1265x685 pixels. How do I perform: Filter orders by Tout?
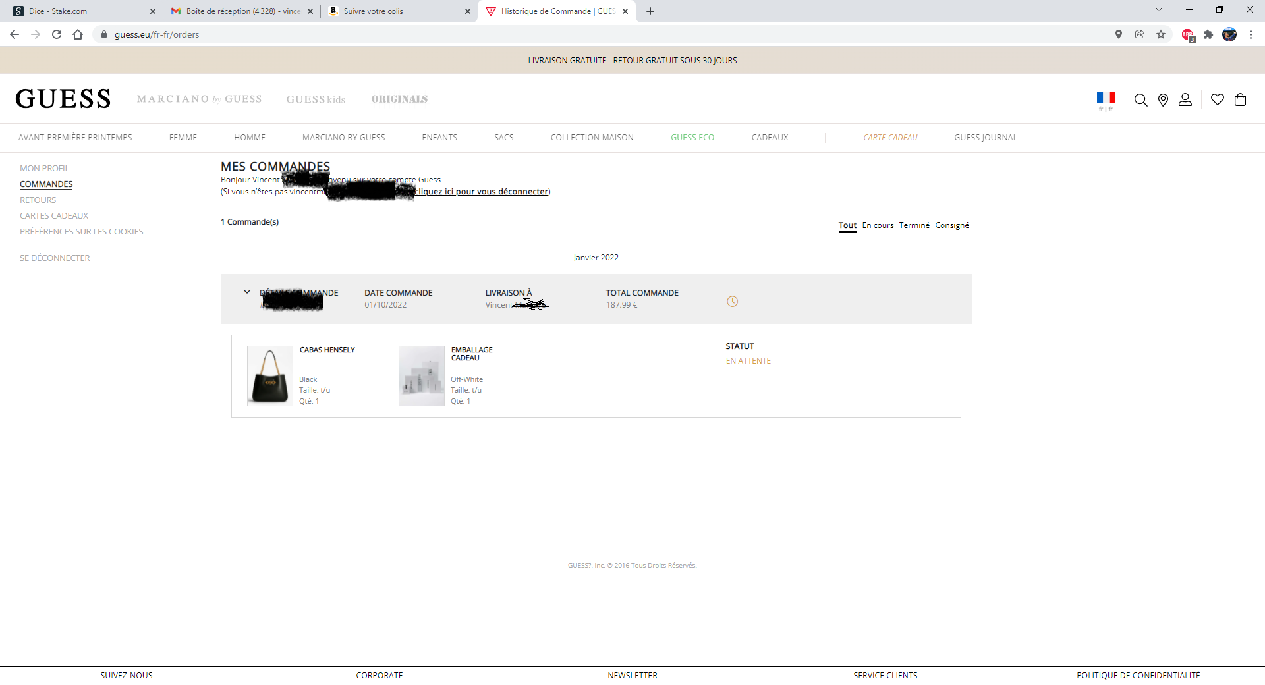coord(847,225)
